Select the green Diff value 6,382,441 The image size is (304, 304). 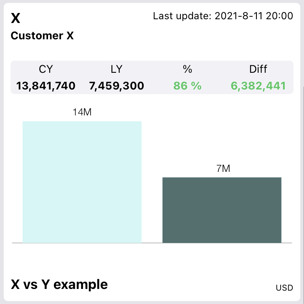(x=258, y=86)
